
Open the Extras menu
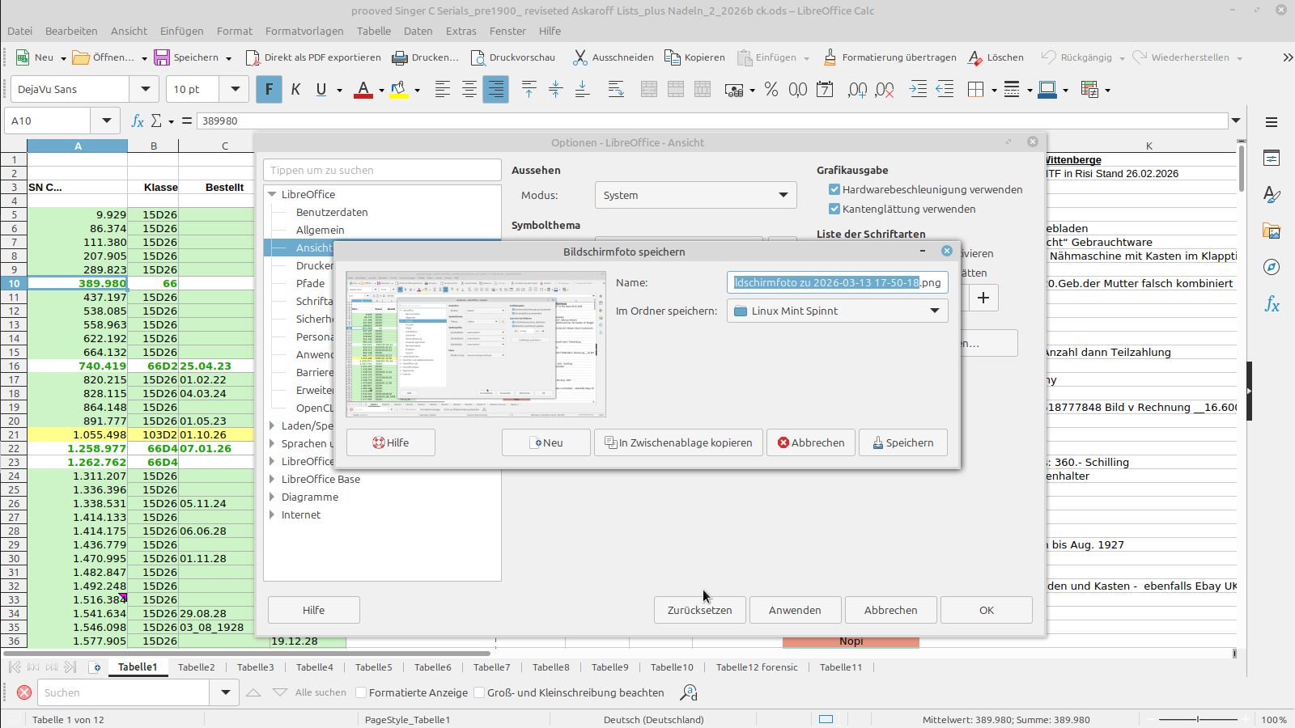[x=461, y=31]
